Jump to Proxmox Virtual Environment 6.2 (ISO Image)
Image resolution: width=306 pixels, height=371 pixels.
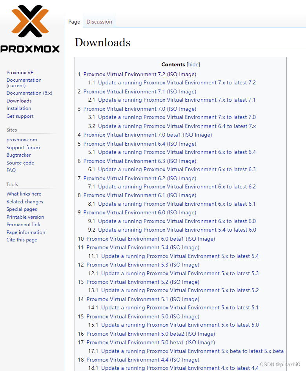coord(140,179)
